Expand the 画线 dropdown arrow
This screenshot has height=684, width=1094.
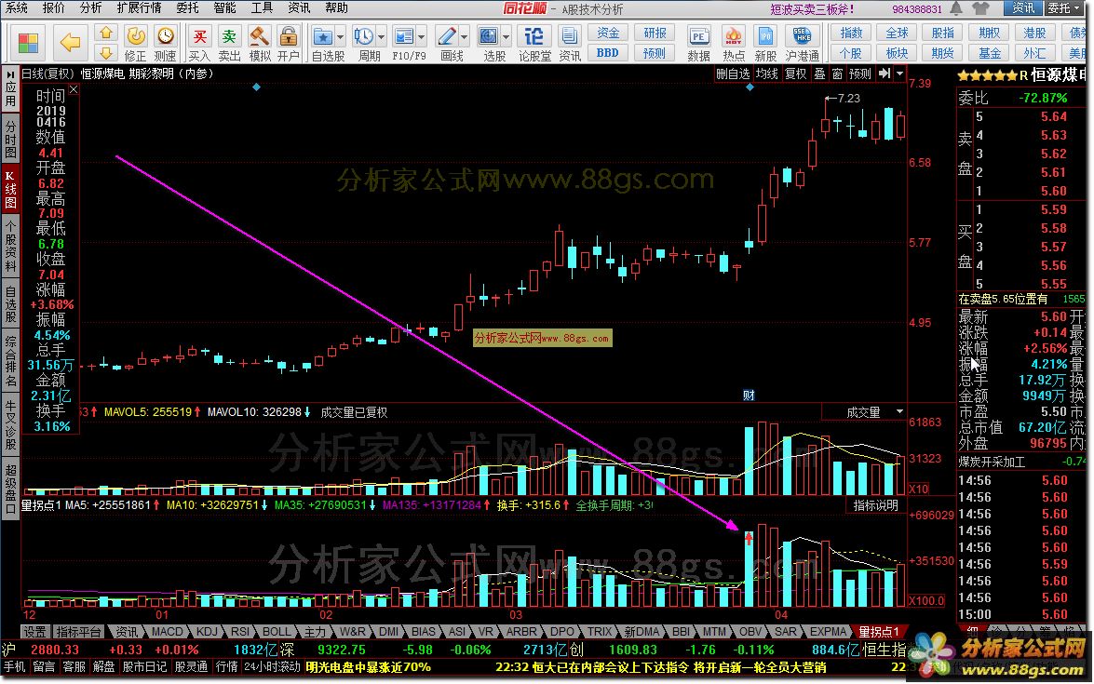[x=464, y=36]
